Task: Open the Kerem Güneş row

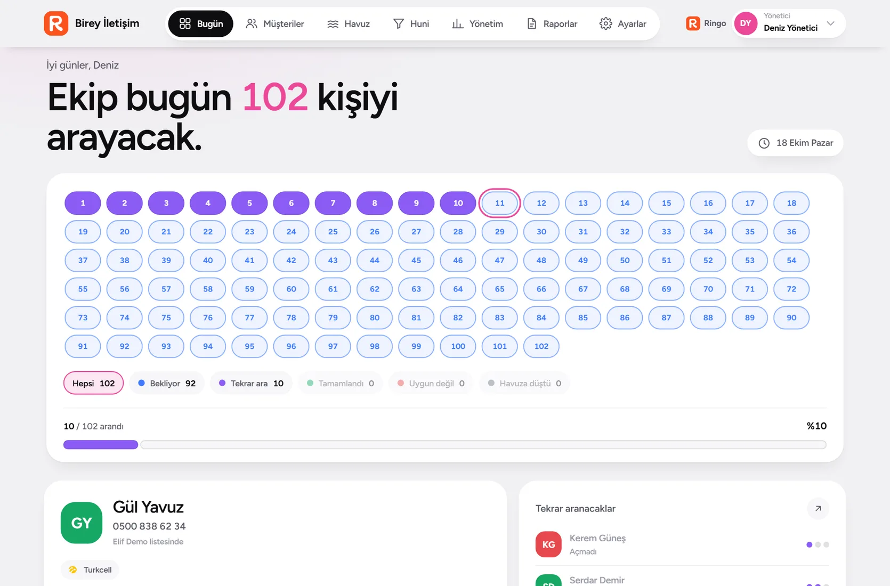Action: (682, 544)
